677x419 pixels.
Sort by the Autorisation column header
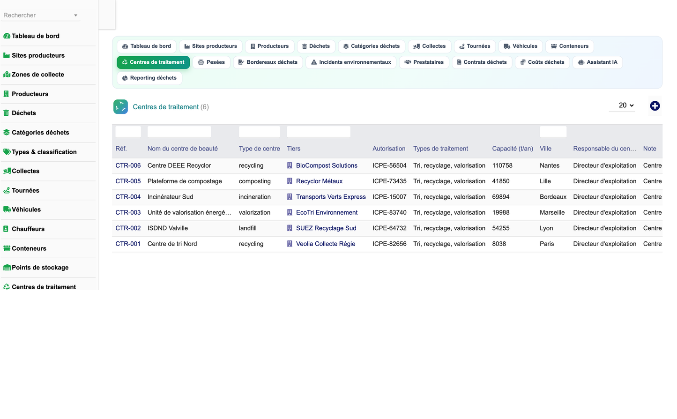389,149
